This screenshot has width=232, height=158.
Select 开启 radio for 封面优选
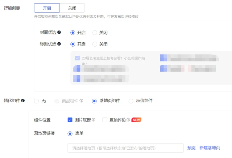[x=73, y=33]
